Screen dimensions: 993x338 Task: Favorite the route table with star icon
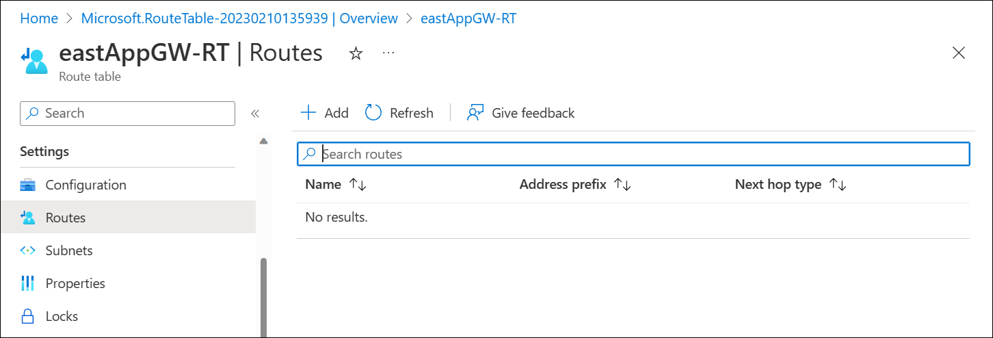tap(356, 54)
